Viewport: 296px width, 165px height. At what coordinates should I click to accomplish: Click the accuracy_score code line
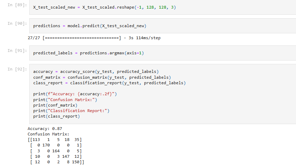click(96, 71)
